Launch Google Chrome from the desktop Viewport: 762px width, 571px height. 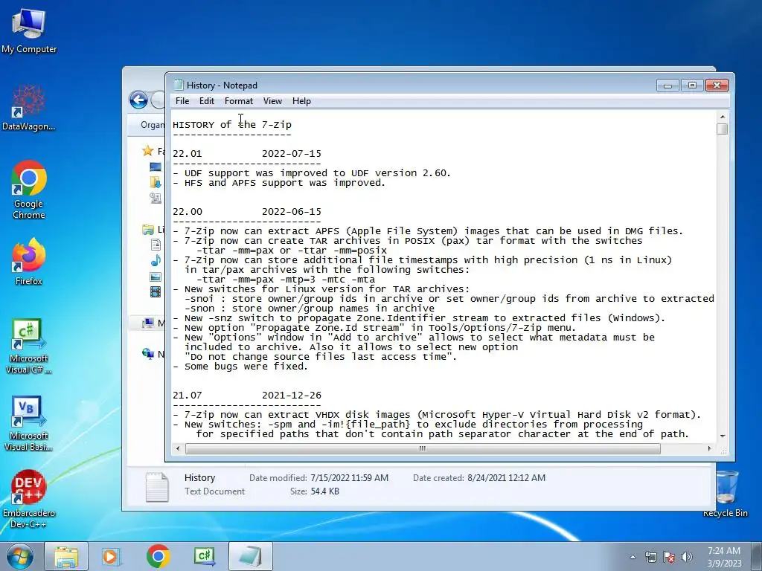coord(29,190)
